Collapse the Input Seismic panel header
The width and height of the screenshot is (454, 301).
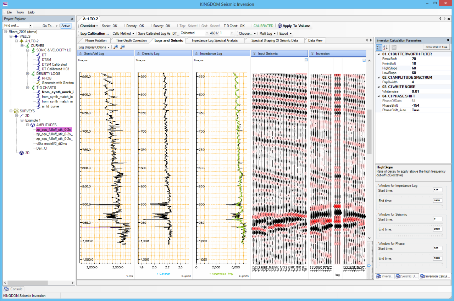pyautogui.click(x=254, y=54)
